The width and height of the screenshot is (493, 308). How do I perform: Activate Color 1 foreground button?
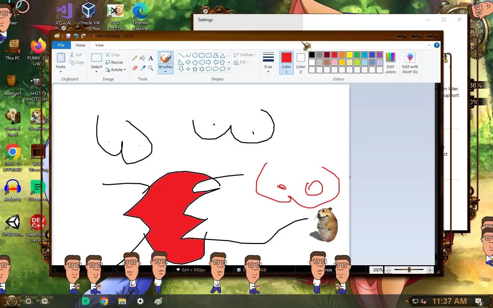click(286, 63)
